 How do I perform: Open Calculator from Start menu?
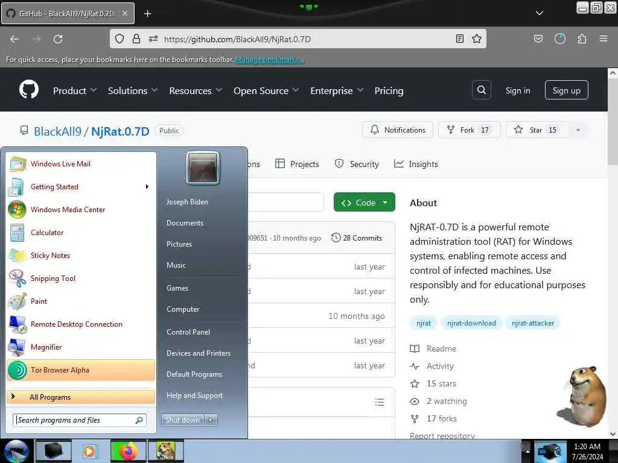(81, 232)
